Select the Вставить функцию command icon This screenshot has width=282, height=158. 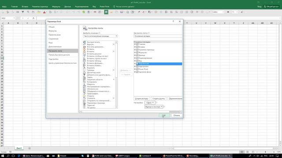click(x=84, y=63)
